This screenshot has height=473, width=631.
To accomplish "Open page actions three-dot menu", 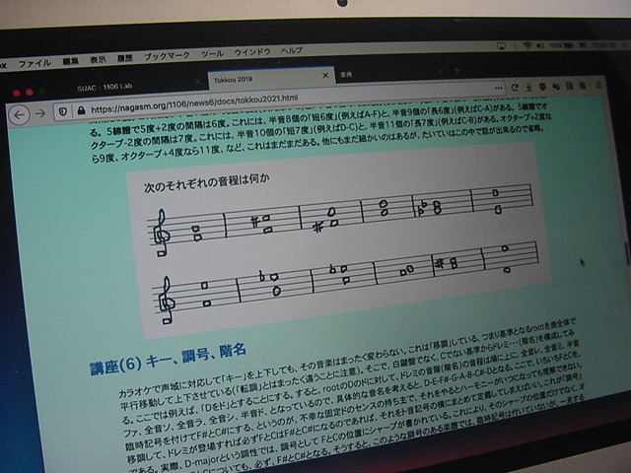I will [x=499, y=88].
